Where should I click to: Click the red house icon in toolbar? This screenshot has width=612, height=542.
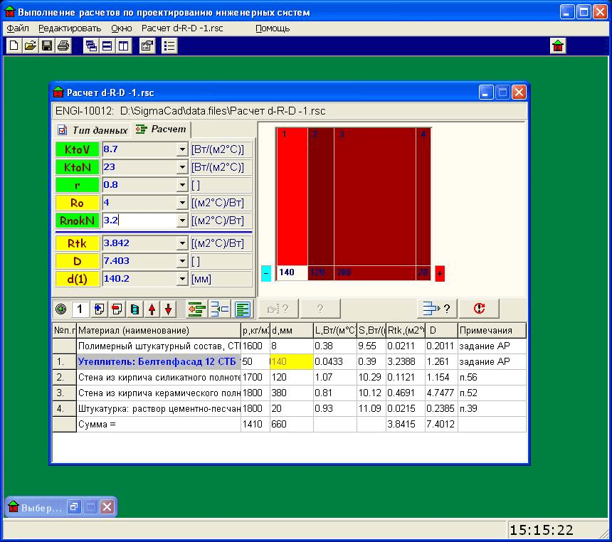coord(559,46)
